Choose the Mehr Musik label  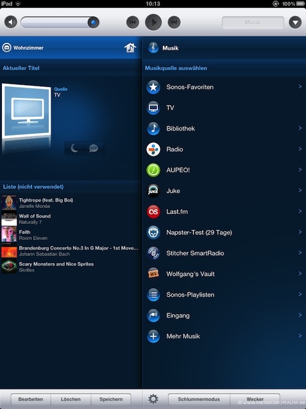point(183,336)
